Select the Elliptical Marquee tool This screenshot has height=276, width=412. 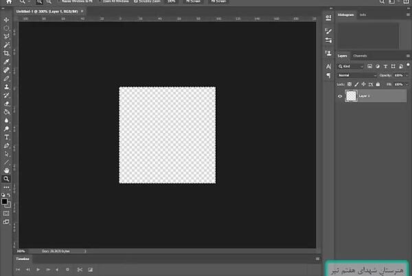click(x=6, y=28)
